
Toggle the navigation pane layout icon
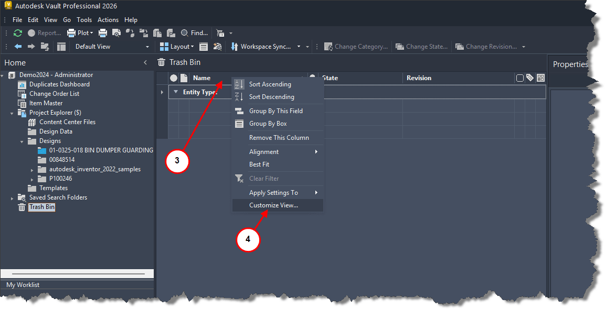tap(61, 47)
